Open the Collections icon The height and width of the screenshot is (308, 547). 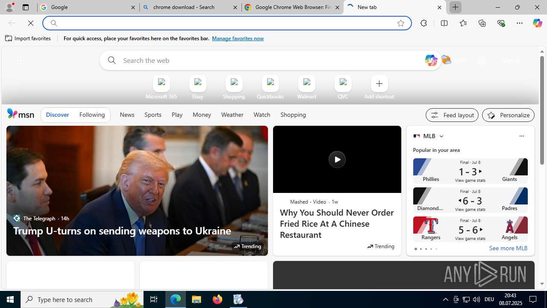pyautogui.click(x=482, y=23)
